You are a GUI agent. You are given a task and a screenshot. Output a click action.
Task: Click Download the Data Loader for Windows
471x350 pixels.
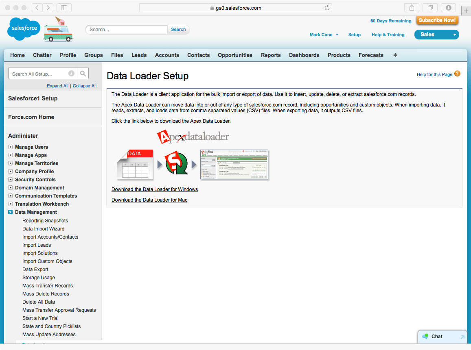pyautogui.click(x=155, y=189)
